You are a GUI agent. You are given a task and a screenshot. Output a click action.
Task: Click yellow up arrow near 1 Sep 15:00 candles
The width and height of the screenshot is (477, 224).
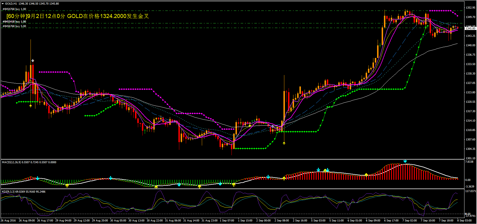click(x=250, y=126)
